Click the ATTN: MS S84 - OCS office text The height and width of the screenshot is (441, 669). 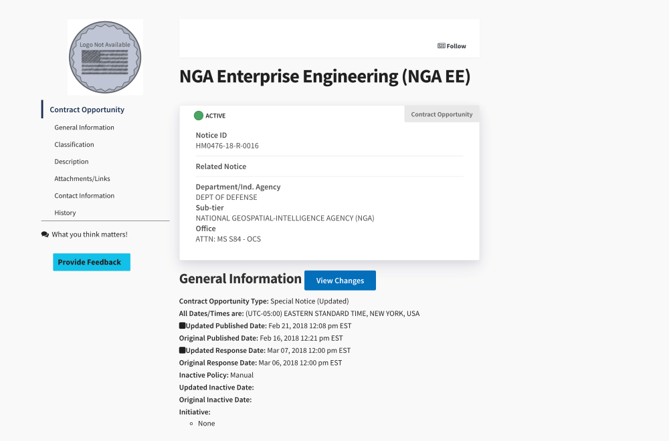click(x=228, y=239)
